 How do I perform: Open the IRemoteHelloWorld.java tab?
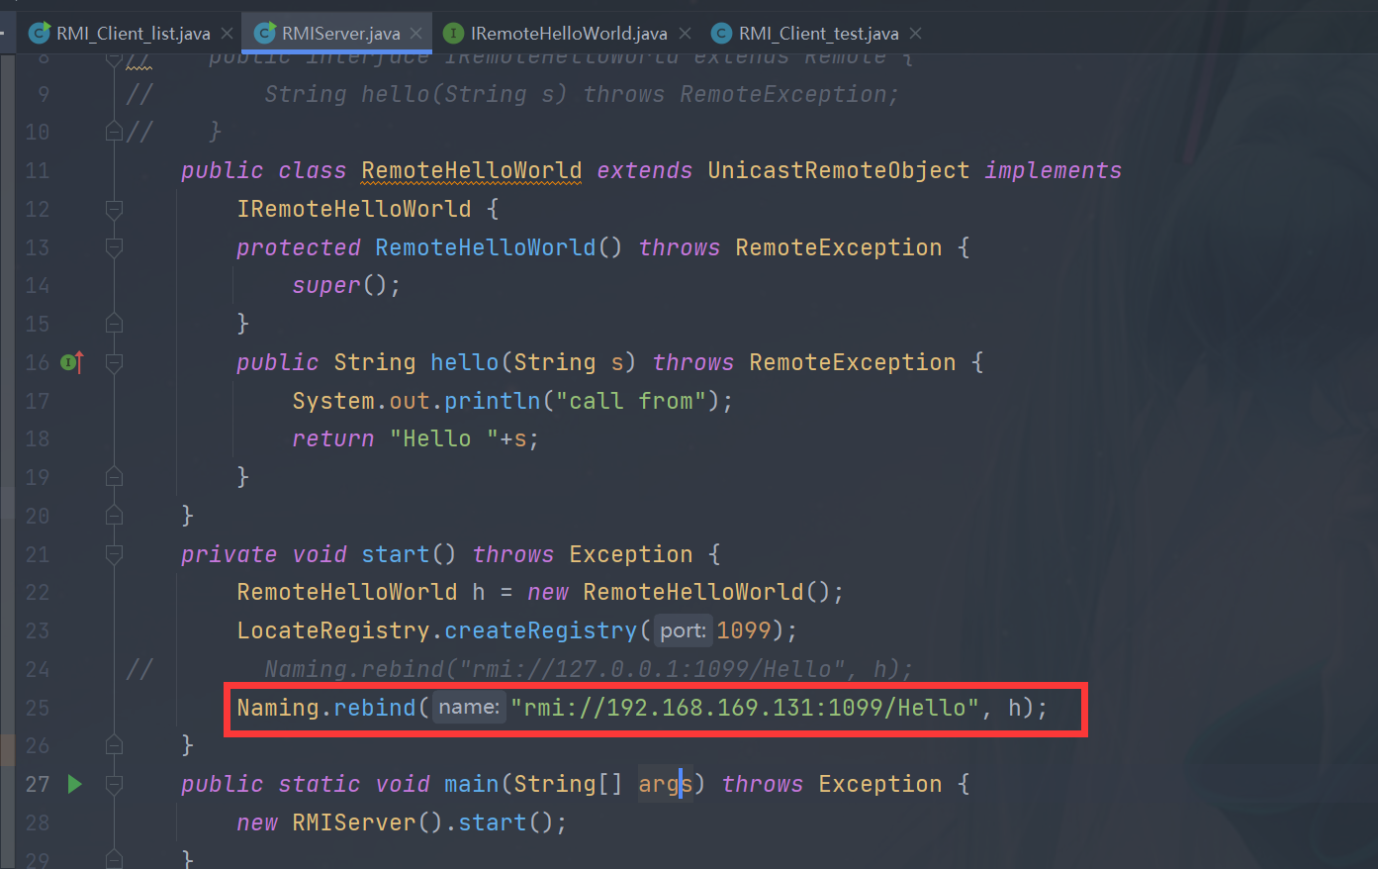(569, 34)
